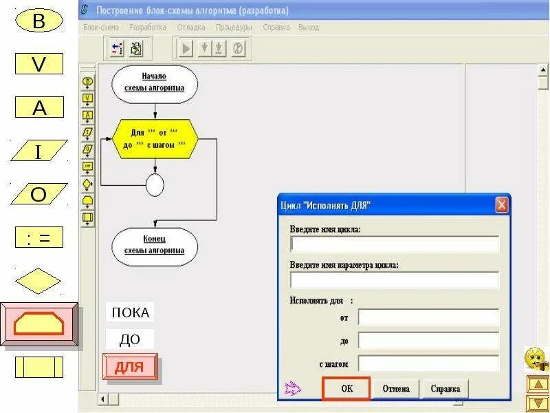
Task: Click the large procedure block rectangle shape
Action: pos(39,368)
